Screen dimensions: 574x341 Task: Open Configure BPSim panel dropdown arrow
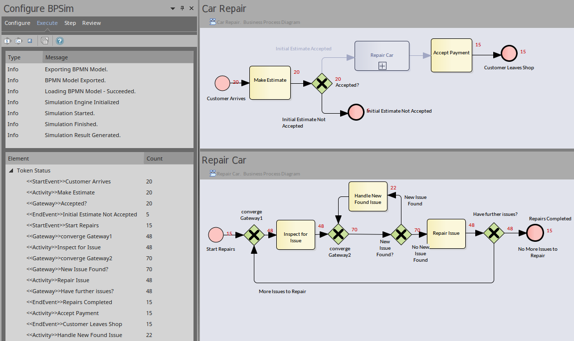tap(173, 8)
